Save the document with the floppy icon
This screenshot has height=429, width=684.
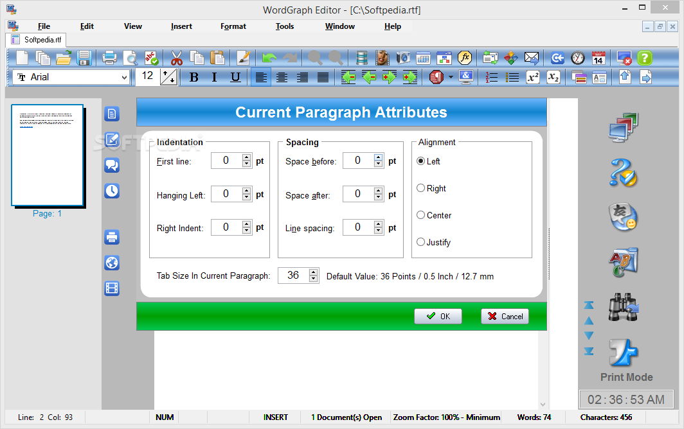click(x=84, y=58)
